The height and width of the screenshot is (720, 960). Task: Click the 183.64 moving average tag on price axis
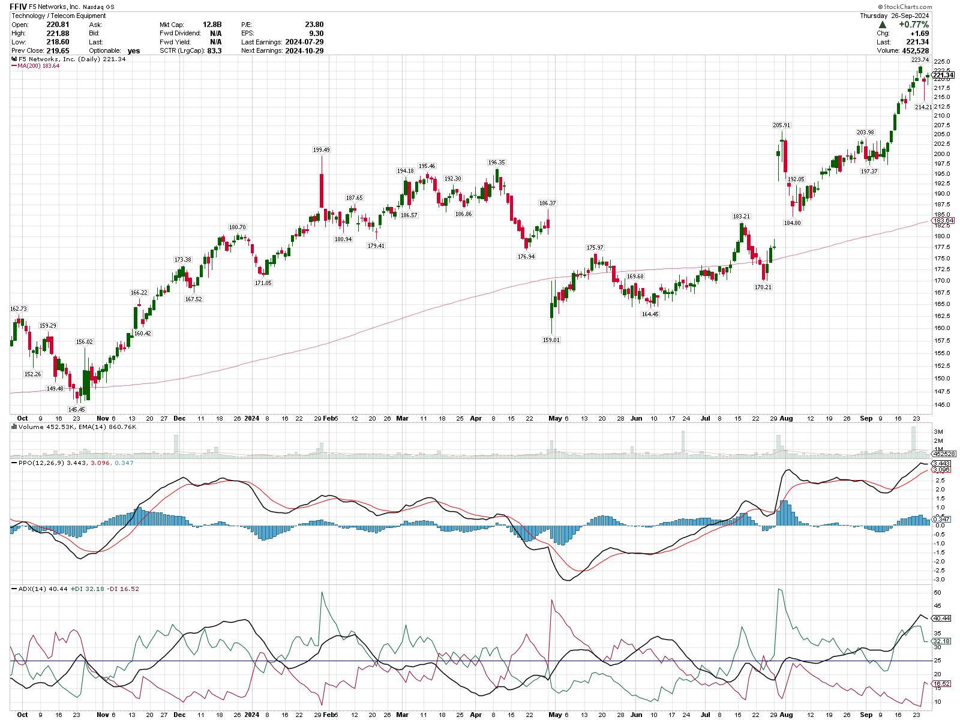943,221
